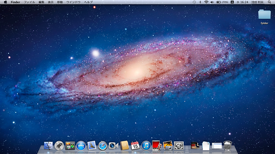Open the Trash in the dock

point(228,146)
